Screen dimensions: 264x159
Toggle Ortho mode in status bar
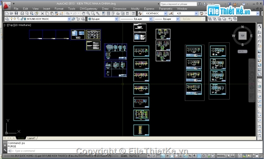click(163, 156)
